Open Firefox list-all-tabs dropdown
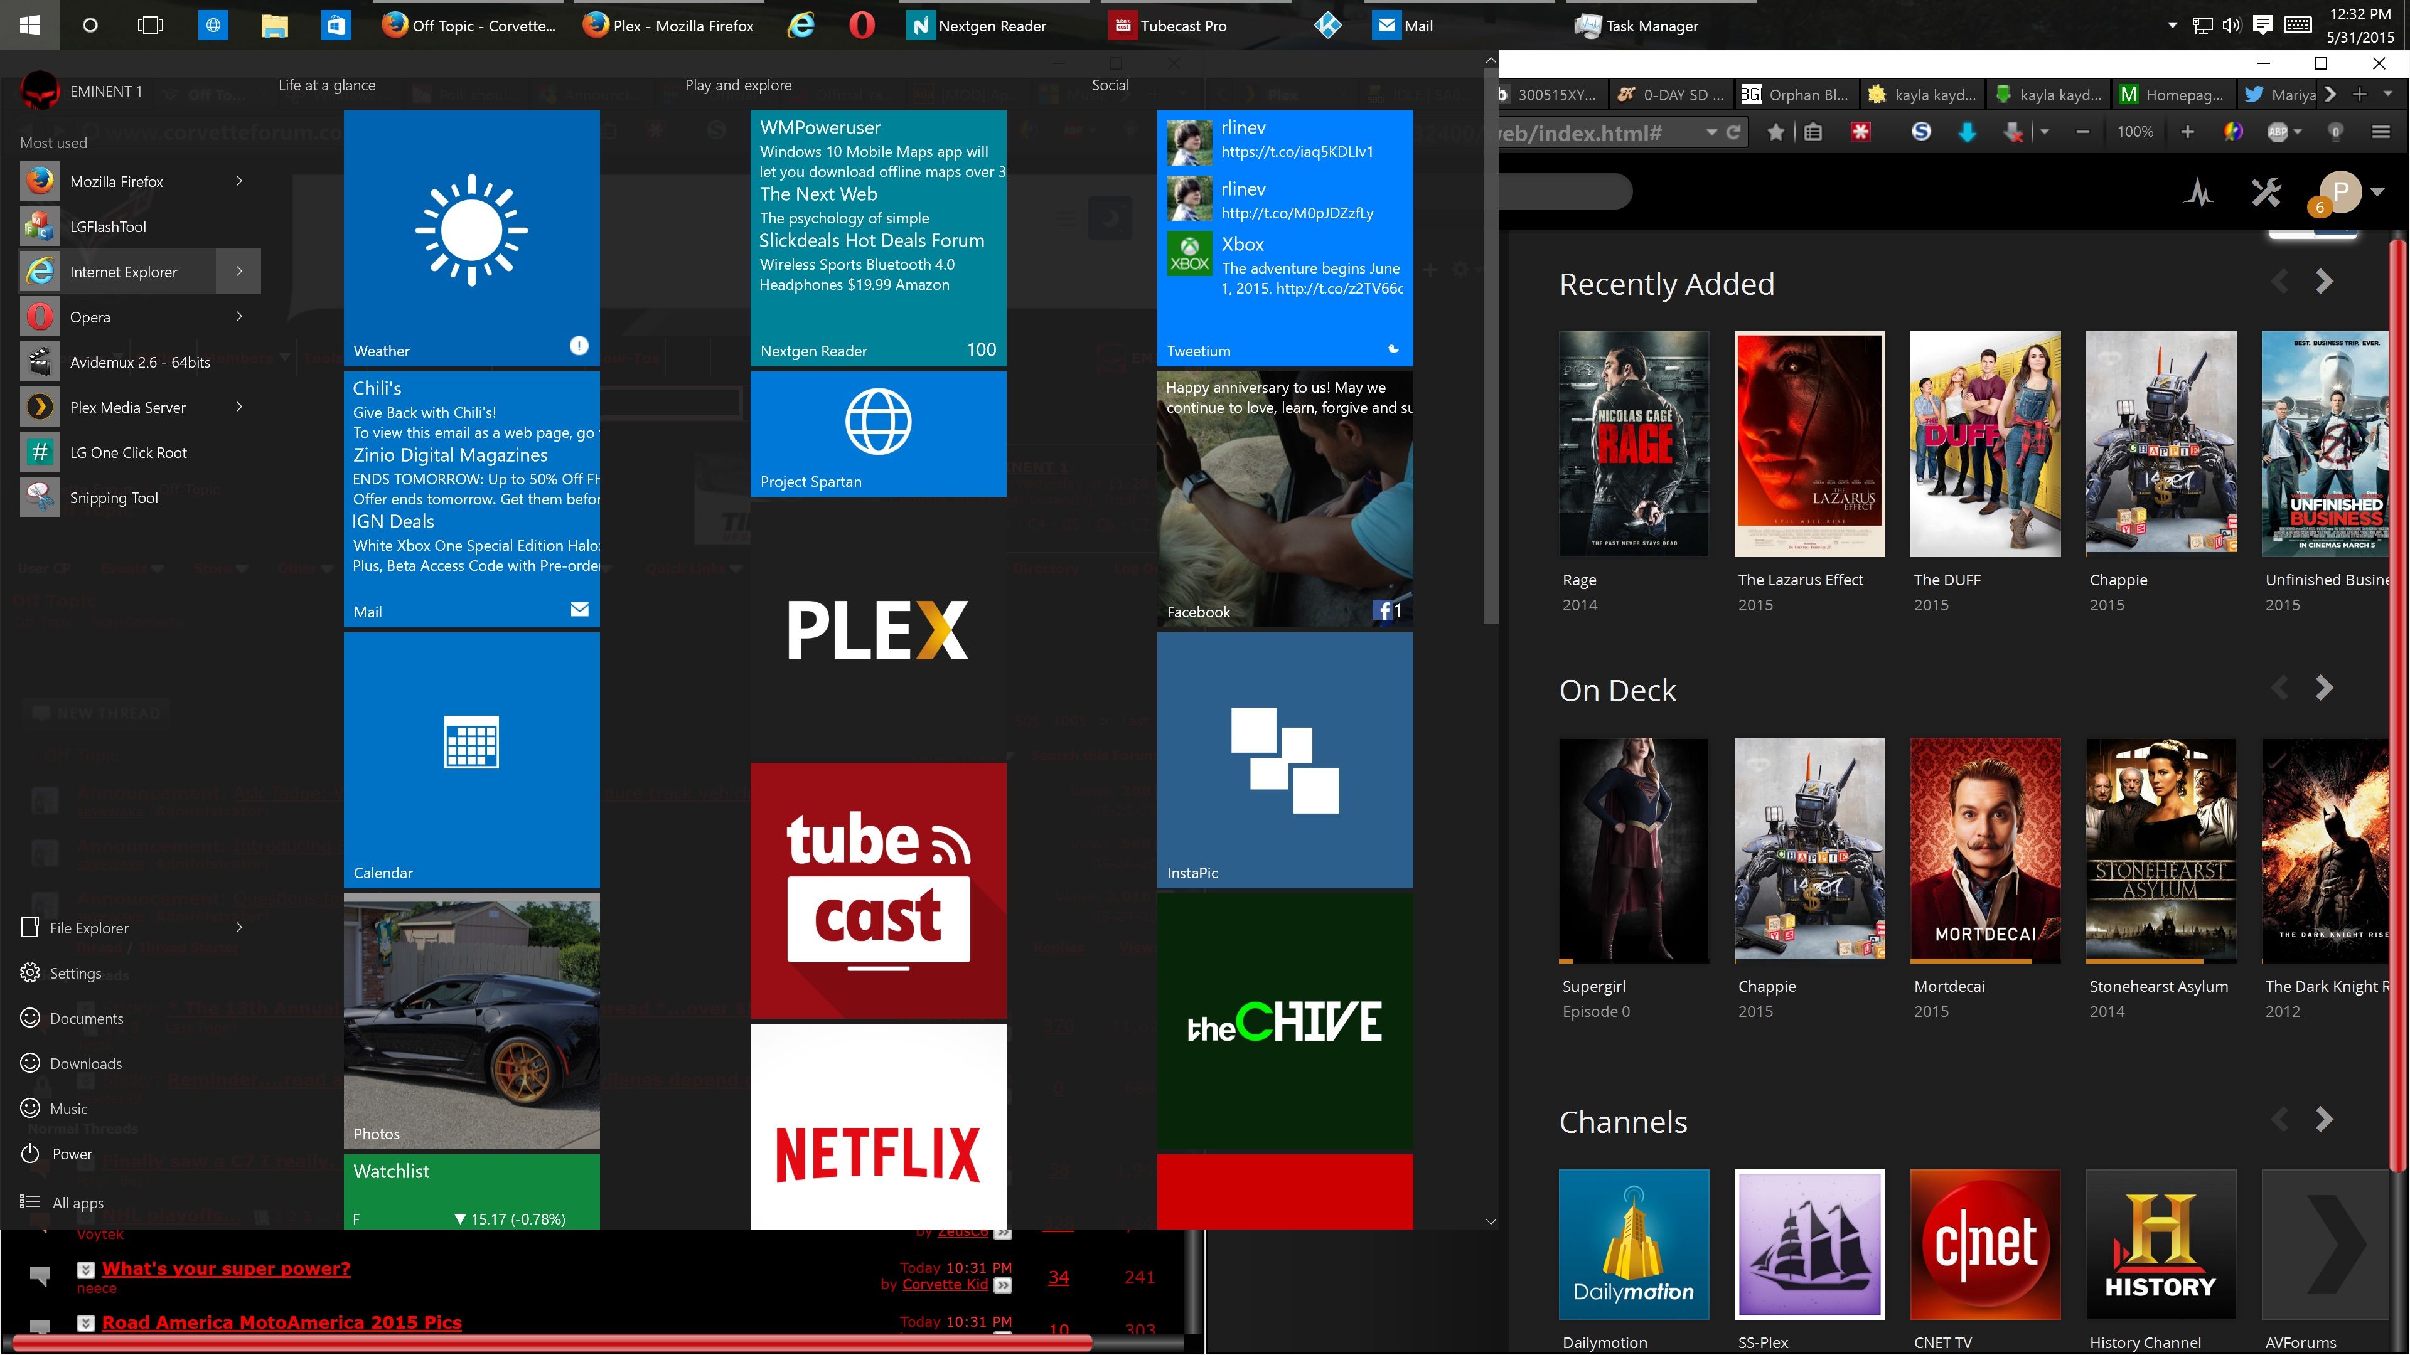The image size is (2410, 1355). point(2387,93)
